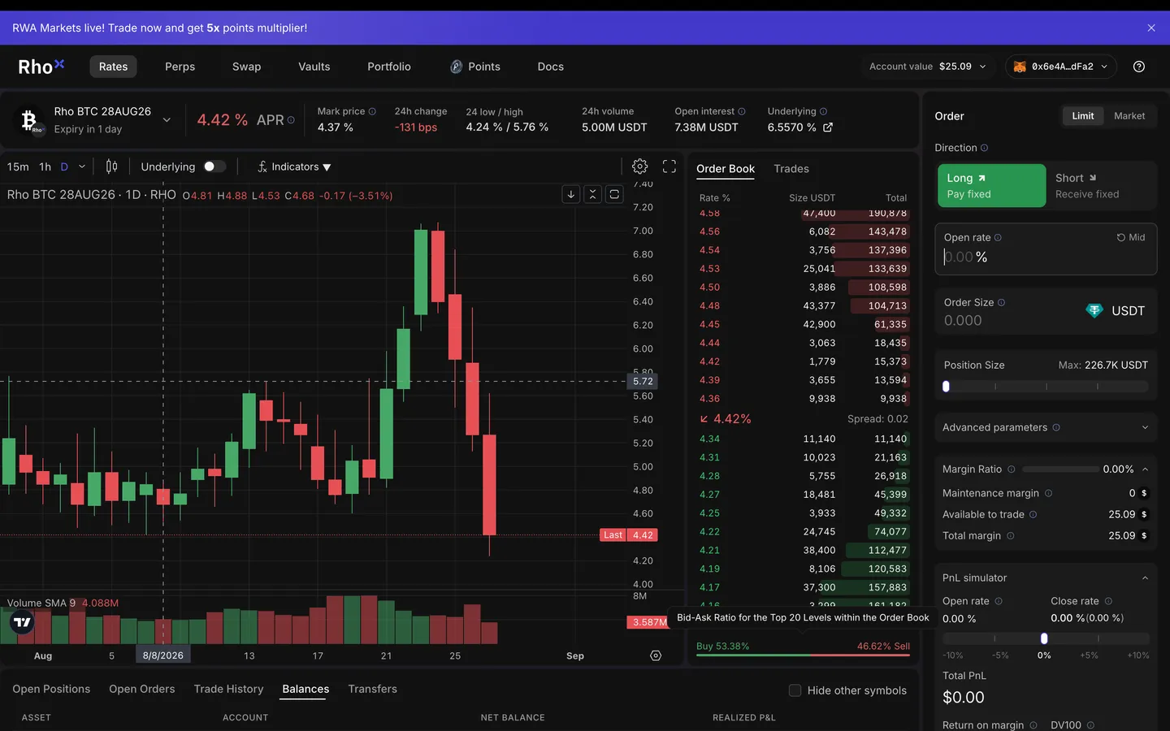Open the Indicators dropdown
Image resolution: width=1170 pixels, height=731 pixels.
click(294, 167)
